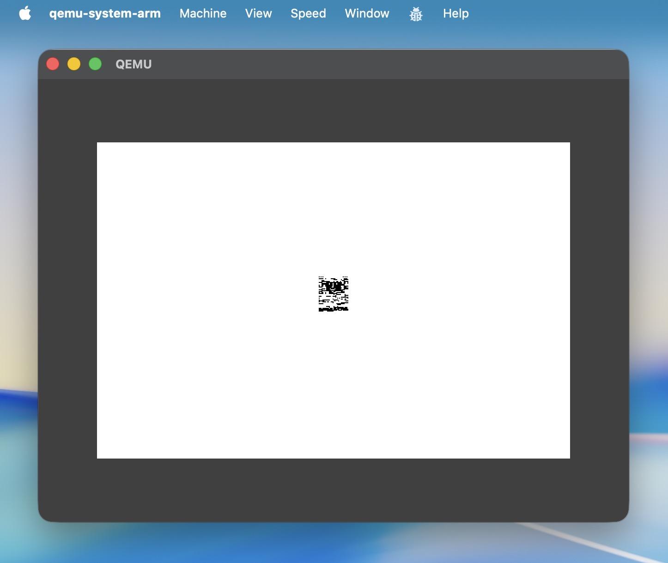Image resolution: width=668 pixels, height=563 pixels.
Task: Open the bug-shaped debug menu icon
Action: click(x=416, y=14)
